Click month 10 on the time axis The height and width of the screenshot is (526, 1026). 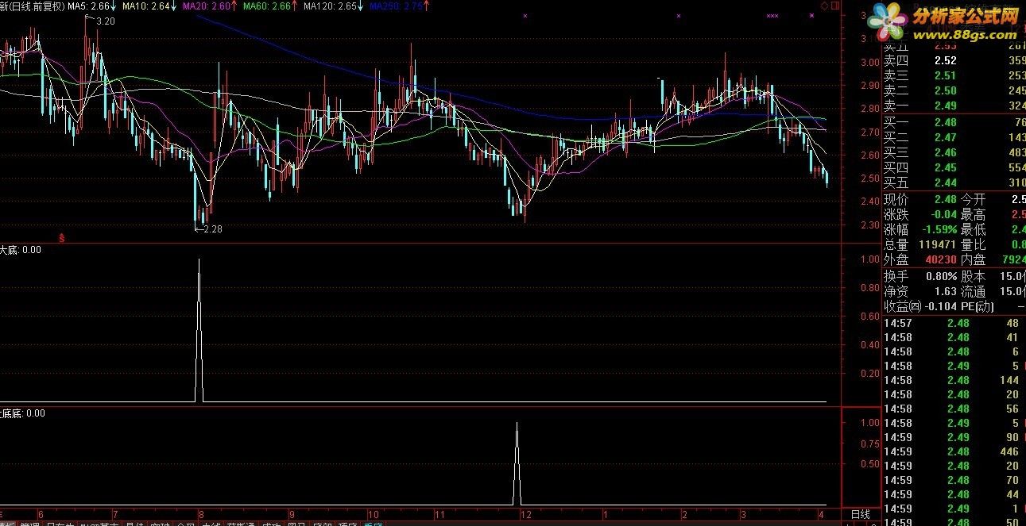[x=373, y=514]
